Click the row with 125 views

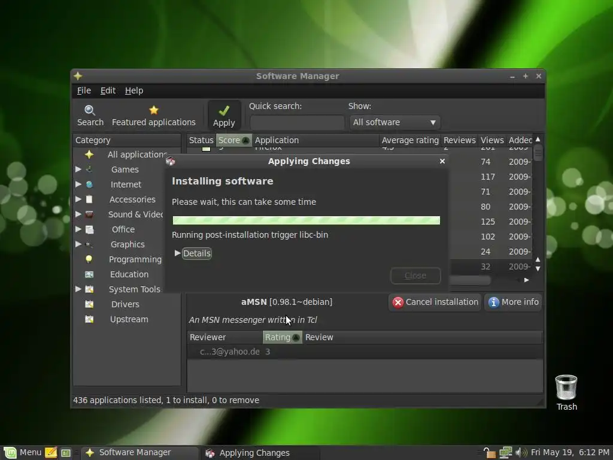pos(491,222)
